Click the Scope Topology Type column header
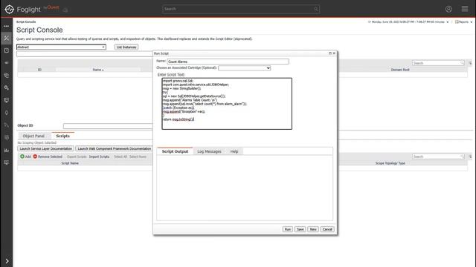The width and height of the screenshot is (476, 267). click(390, 163)
